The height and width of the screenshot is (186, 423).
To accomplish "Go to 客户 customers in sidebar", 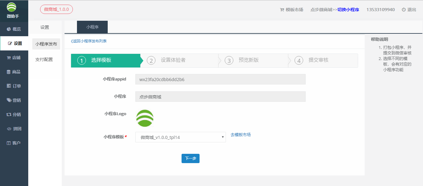I will 14,143.
